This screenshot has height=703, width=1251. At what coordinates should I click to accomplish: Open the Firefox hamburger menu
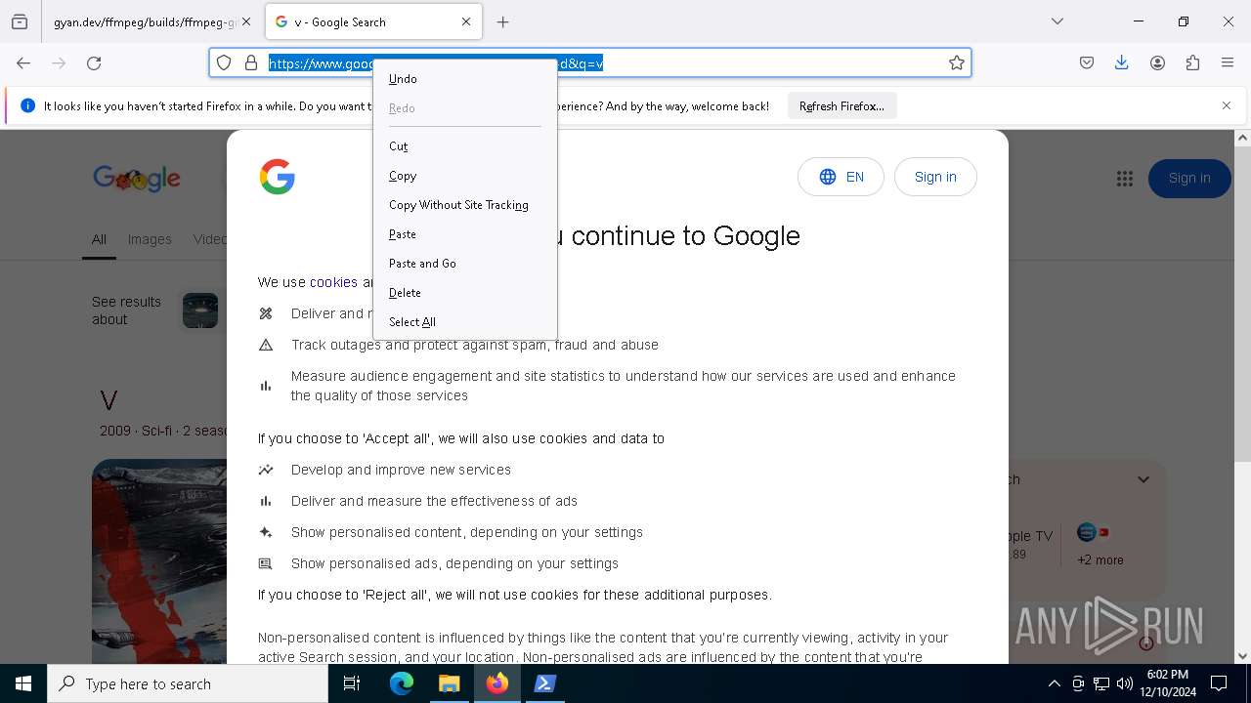pos(1228,63)
